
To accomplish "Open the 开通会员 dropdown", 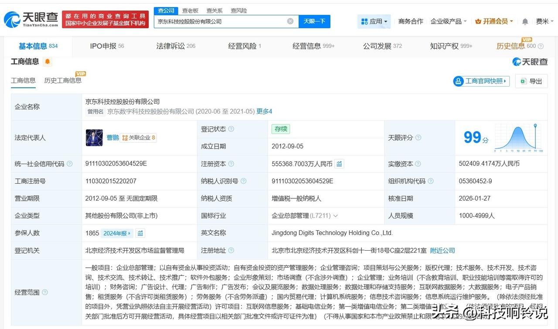I will coord(494,21).
